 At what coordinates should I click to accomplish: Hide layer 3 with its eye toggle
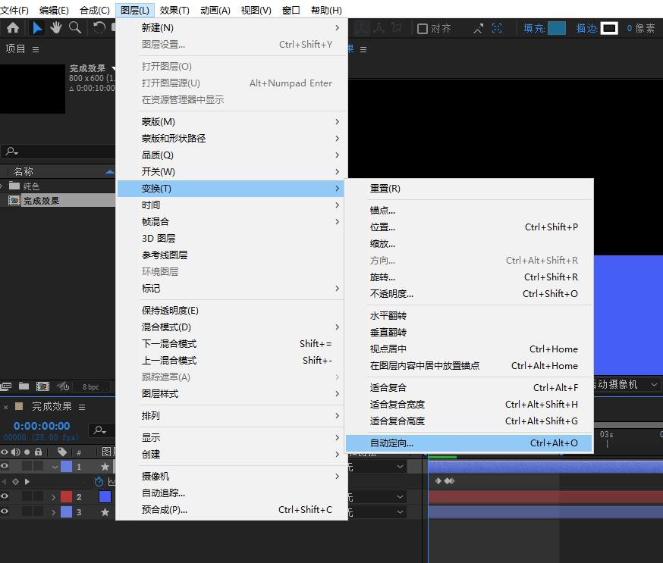5,511
